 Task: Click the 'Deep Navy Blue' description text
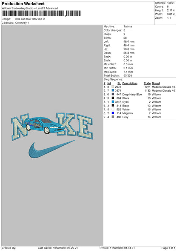pos(132,94)
